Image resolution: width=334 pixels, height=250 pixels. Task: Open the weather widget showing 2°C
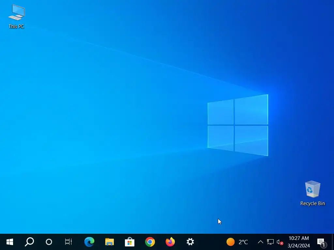[x=237, y=242]
